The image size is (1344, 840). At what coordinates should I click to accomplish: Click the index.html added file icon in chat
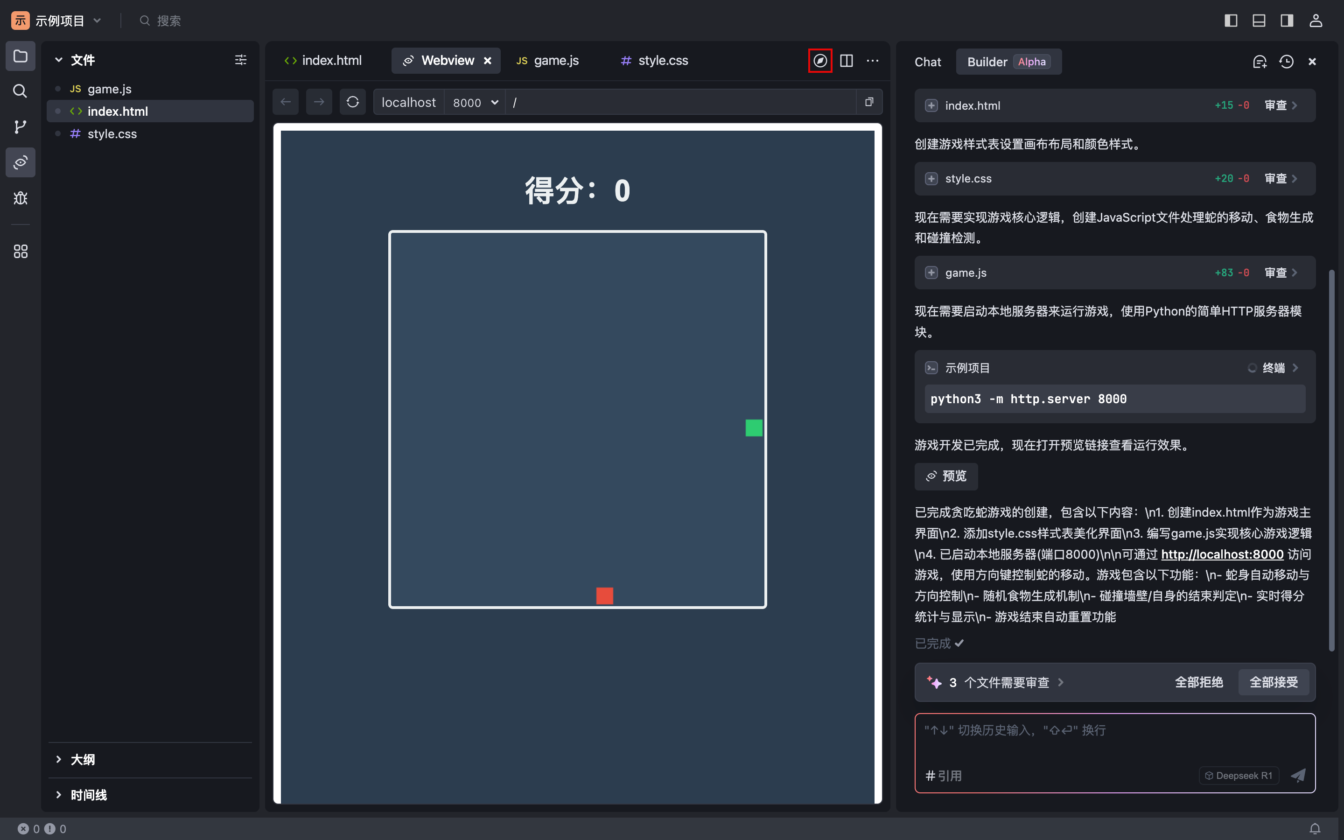[x=931, y=105]
